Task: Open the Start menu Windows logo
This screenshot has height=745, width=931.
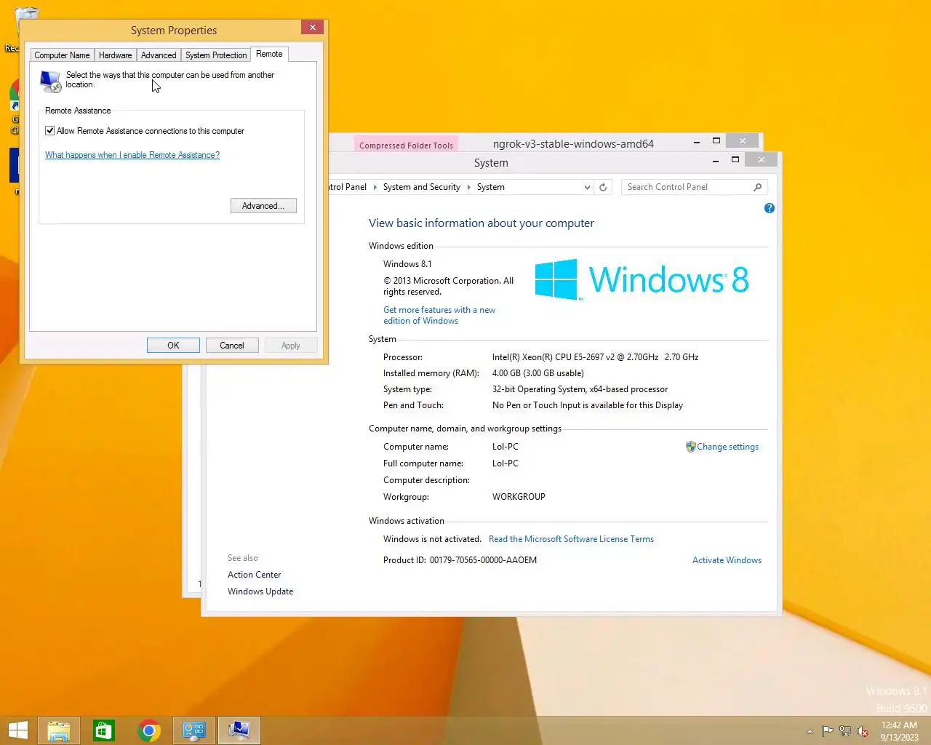Action: [x=18, y=730]
